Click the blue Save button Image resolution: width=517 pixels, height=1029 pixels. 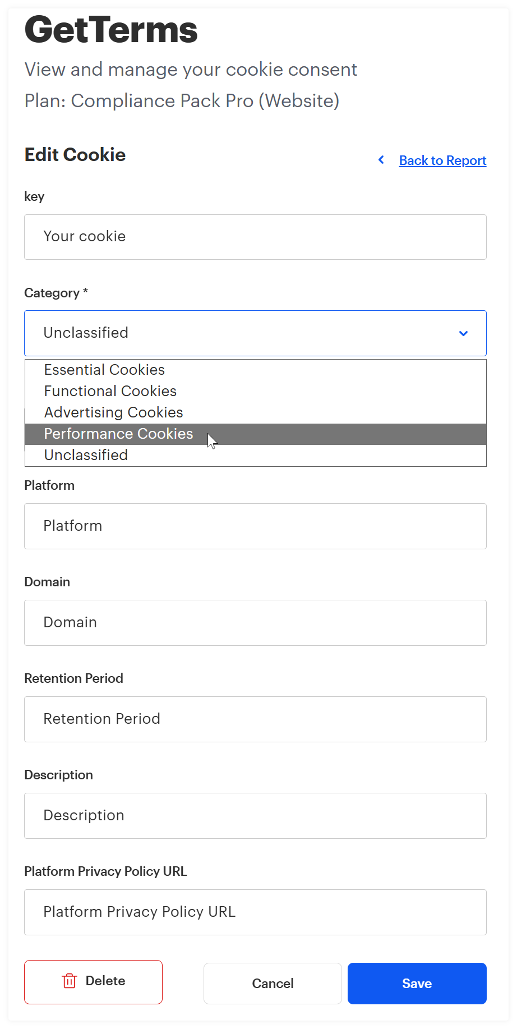417,984
